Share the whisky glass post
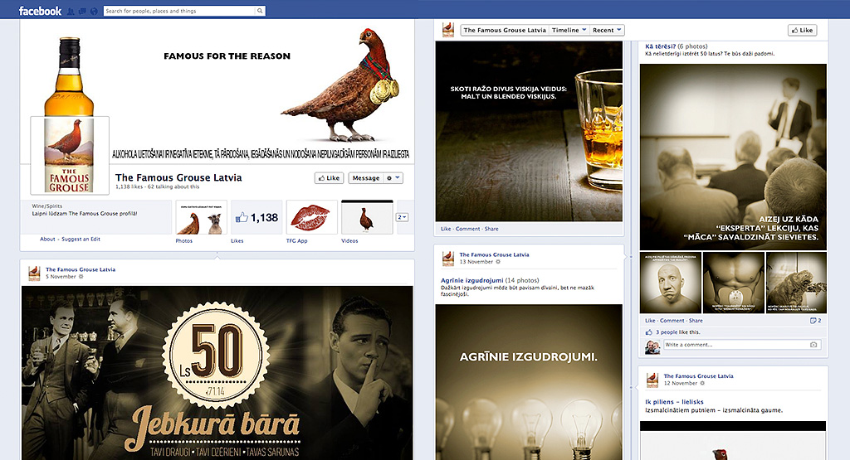Image resolution: width=850 pixels, height=460 pixels. 491,229
